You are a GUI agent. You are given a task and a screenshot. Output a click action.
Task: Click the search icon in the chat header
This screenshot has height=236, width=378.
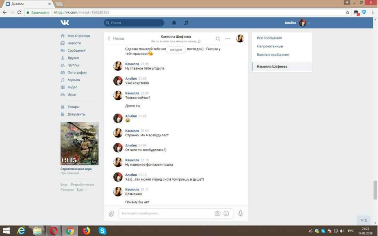click(218, 38)
